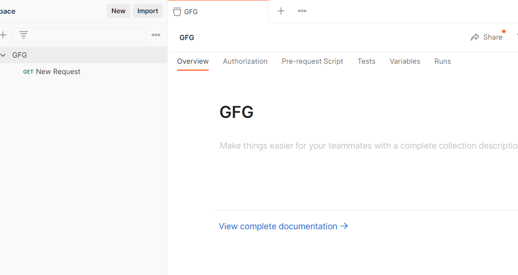Open a new tab with plus icon
518x275 pixels.
[281, 11]
